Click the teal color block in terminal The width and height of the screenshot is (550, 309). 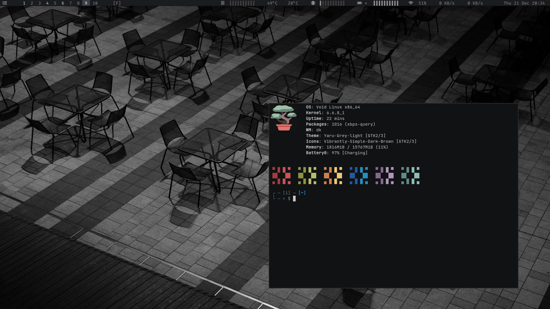point(410,176)
